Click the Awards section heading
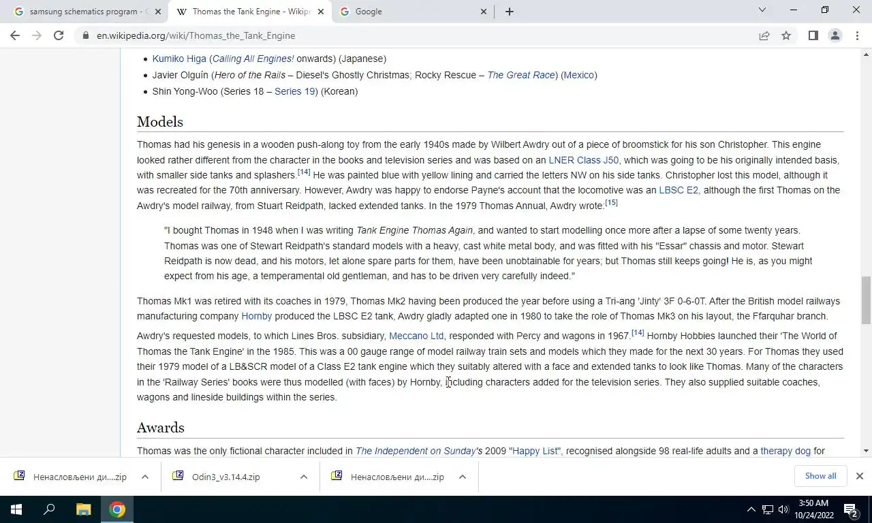 (x=161, y=428)
